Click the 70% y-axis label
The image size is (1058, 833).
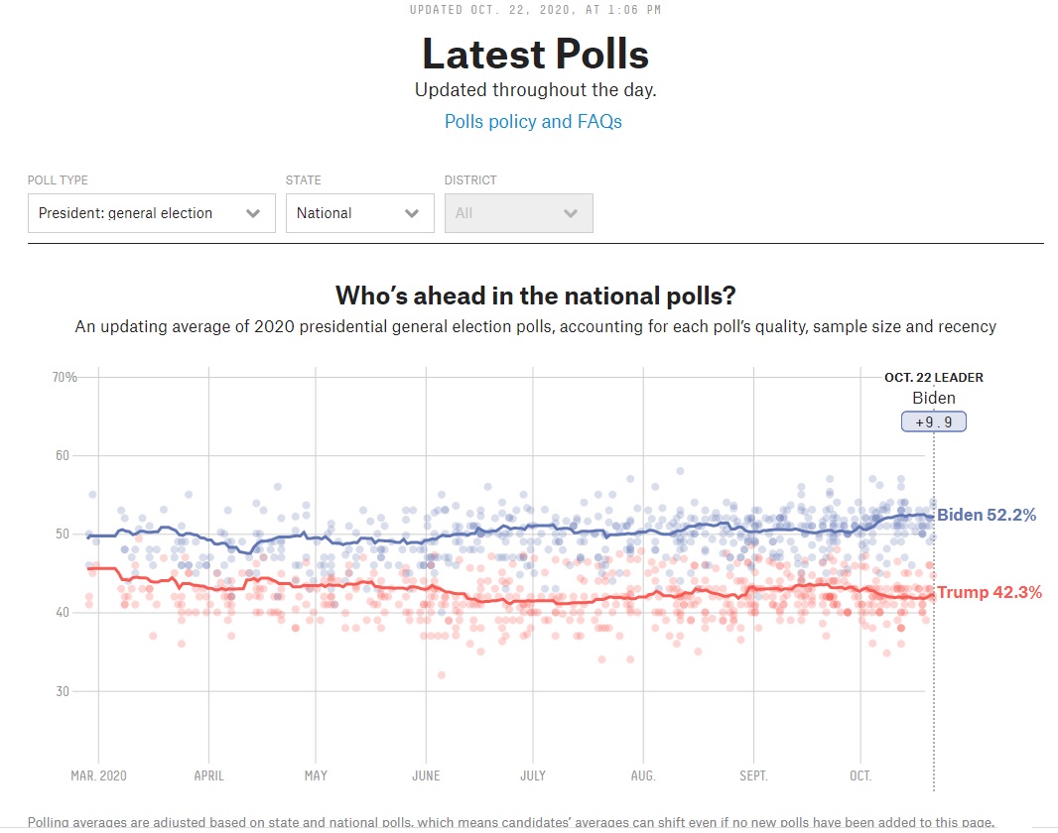coord(65,377)
